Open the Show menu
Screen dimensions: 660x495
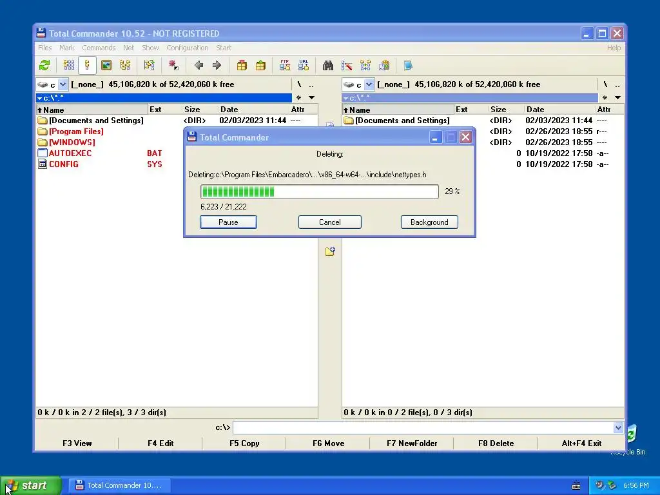click(x=150, y=48)
